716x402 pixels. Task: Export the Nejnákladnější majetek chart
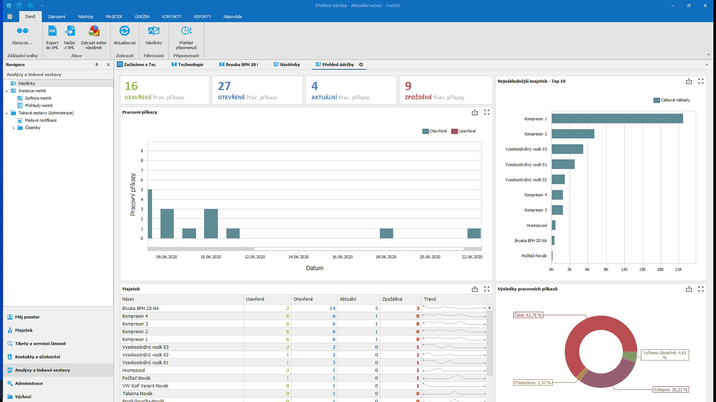click(689, 81)
